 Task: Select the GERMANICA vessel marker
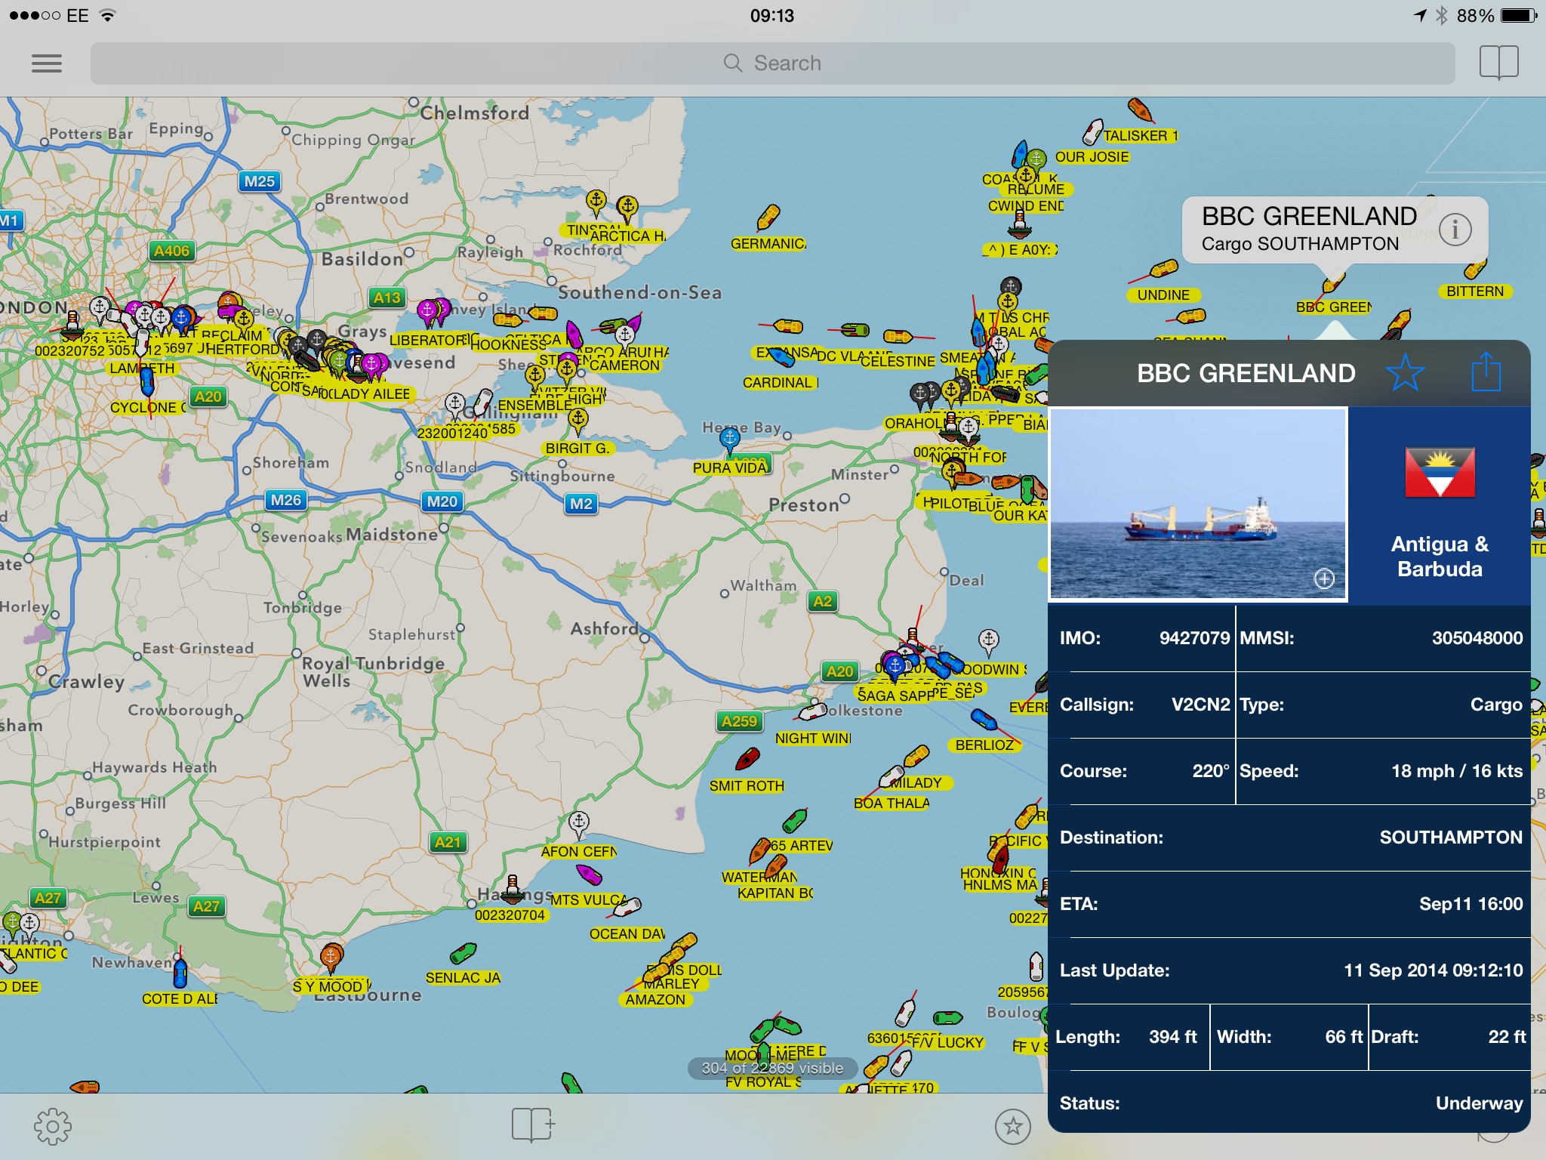tap(768, 217)
